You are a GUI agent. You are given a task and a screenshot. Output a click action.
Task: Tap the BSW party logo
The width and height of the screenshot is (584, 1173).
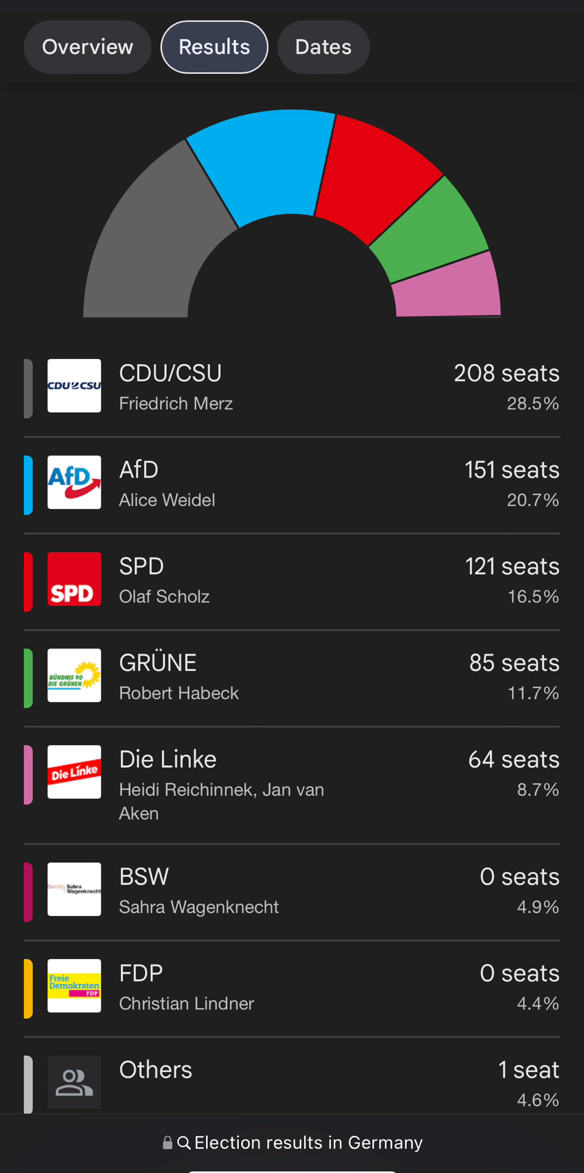tap(74, 889)
